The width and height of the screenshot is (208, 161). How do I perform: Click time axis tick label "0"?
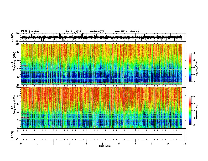click(x=21, y=144)
